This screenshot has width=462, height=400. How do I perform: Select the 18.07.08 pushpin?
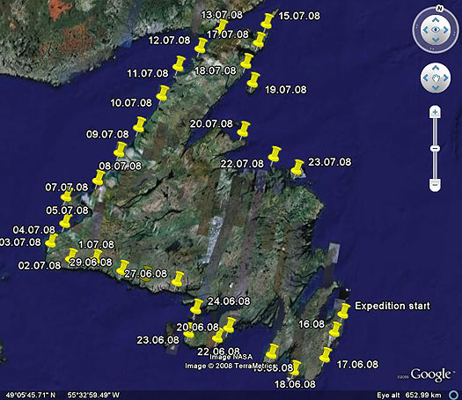246,62
